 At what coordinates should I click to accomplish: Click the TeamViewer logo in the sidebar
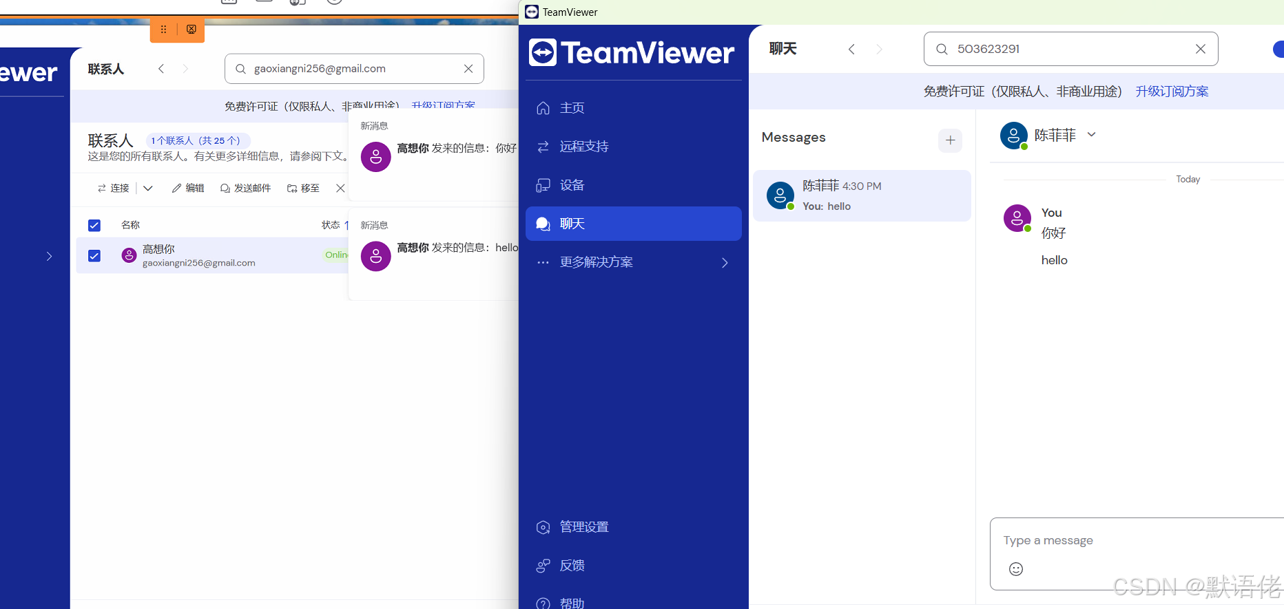(632, 52)
